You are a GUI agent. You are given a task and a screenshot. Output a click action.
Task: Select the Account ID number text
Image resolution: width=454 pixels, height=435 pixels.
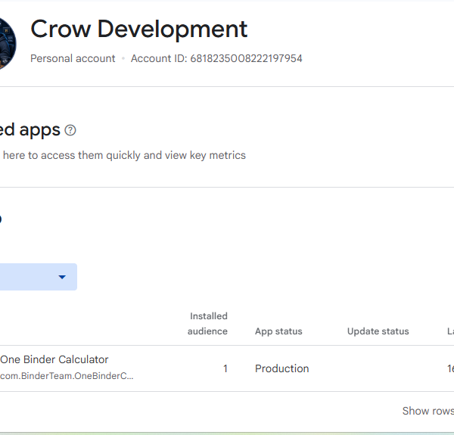[246, 58]
